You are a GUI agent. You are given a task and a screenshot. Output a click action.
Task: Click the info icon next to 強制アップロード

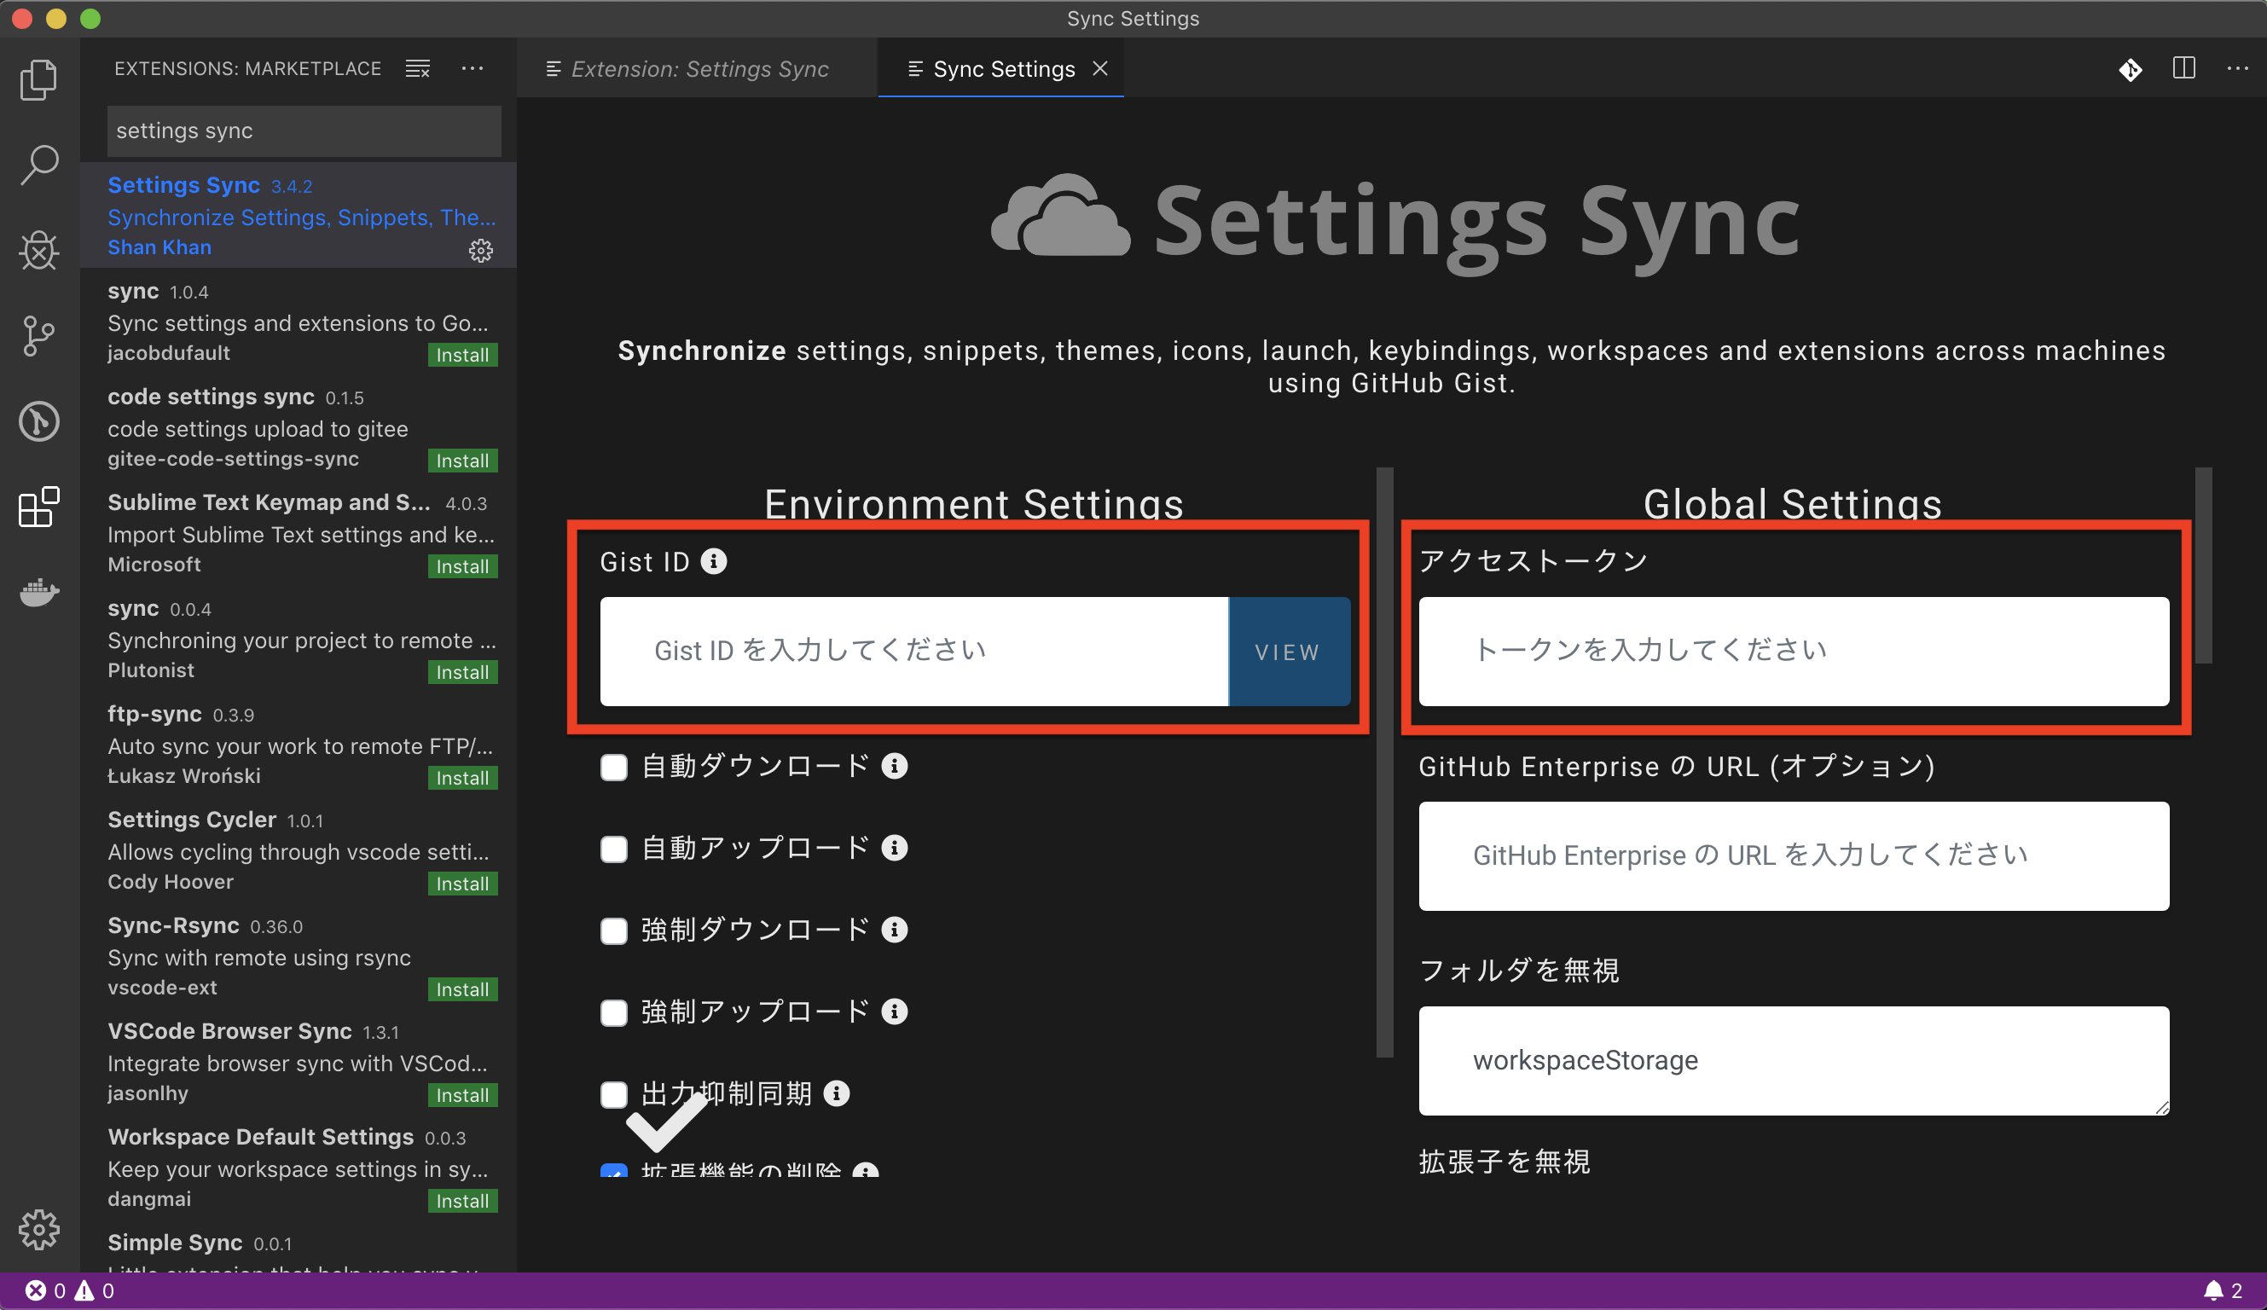(x=894, y=1012)
